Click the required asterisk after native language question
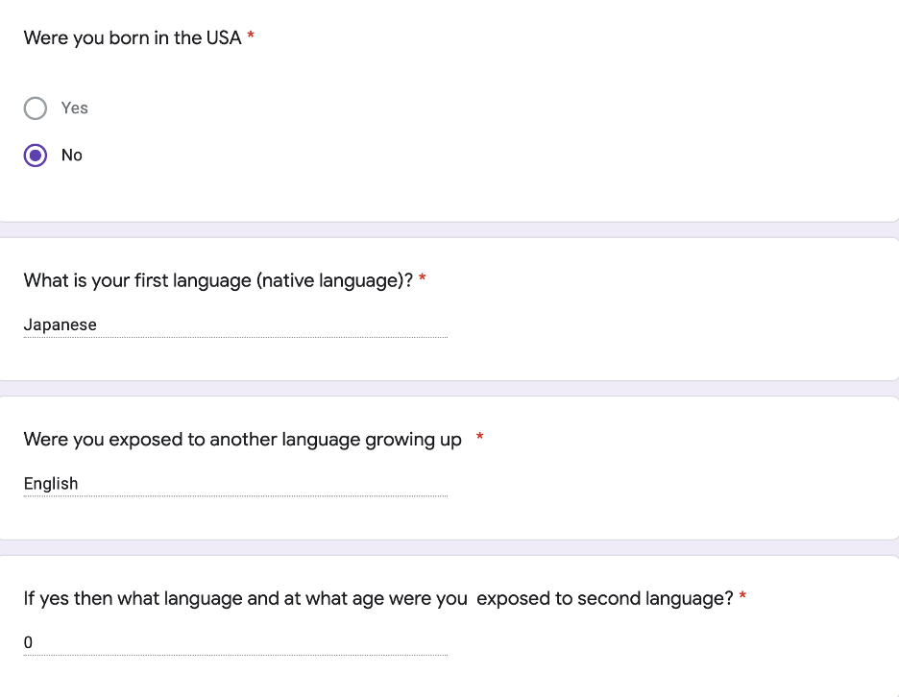899x697 pixels. pyautogui.click(x=422, y=278)
